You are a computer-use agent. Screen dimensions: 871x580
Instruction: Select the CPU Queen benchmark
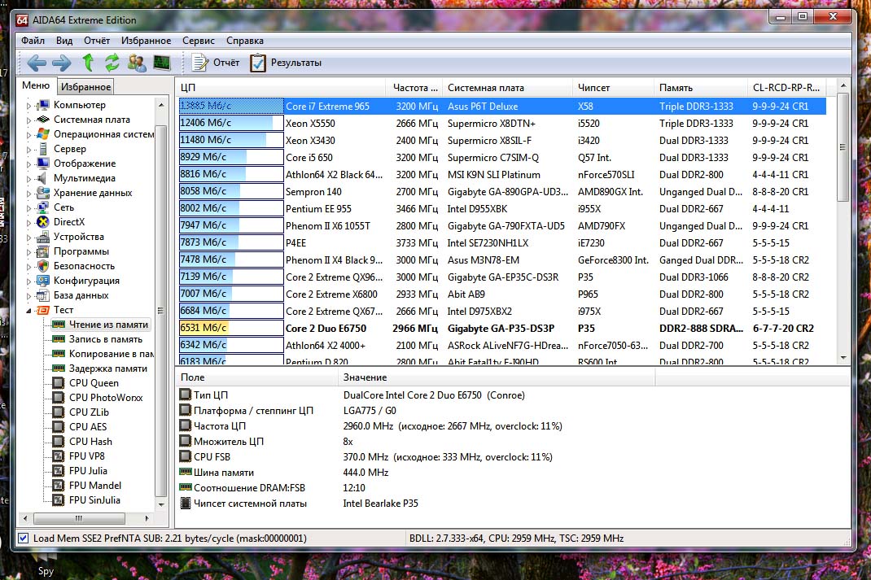click(x=94, y=383)
